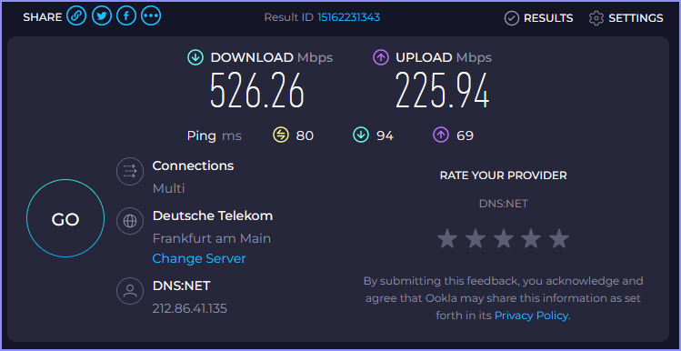Click the user profile icon next to DNS:NET
Viewport: 681px width, 351px height.
coord(130,291)
